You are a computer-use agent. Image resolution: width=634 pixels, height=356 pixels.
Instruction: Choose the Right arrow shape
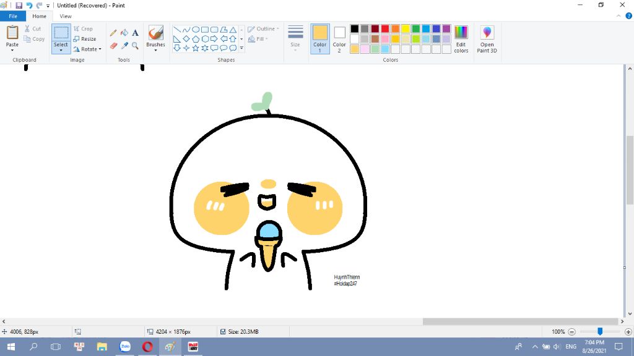(214, 39)
